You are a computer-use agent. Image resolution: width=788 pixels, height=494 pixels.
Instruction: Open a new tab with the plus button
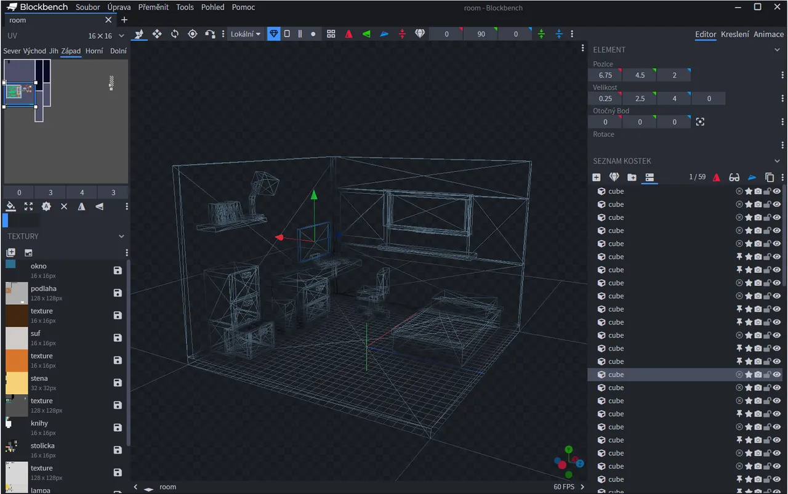point(124,20)
